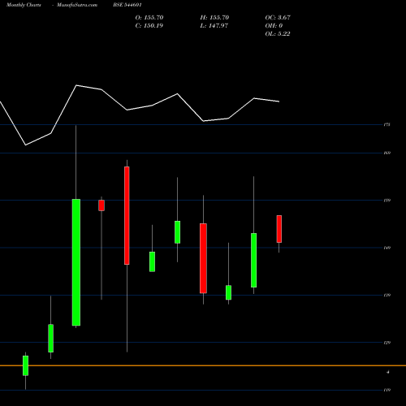This screenshot has width=406, height=406.
Task: Click the 129 price axis label
Action: [387, 343]
